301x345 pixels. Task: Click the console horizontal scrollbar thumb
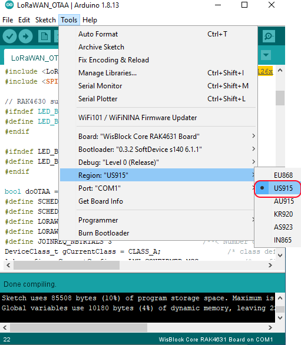[x=78, y=327]
